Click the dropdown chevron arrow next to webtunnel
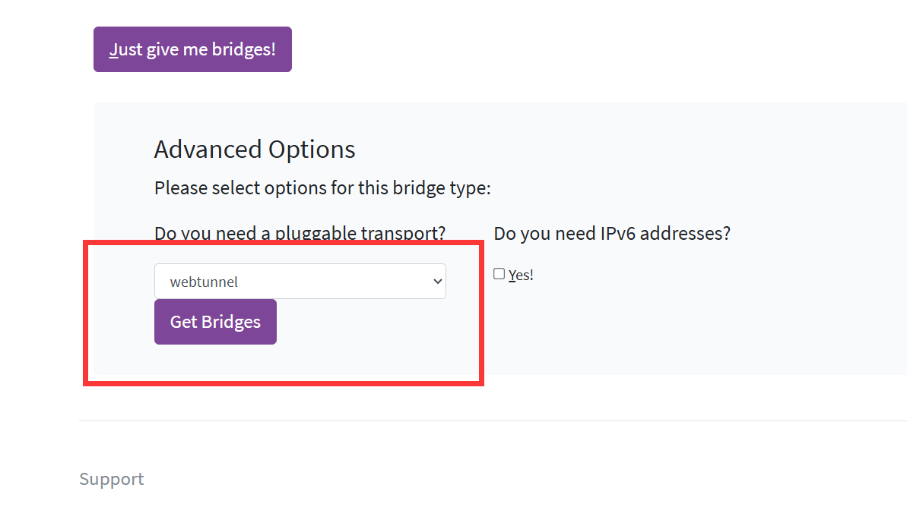 tap(437, 282)
